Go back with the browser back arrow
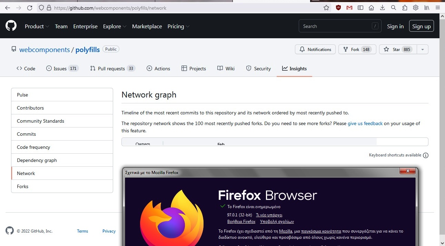 (x=8, y=8)
